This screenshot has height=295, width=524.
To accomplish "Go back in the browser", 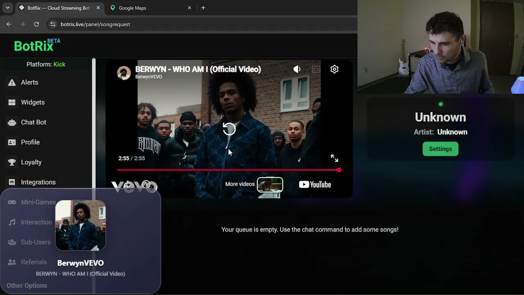I will click(x=9, y=24).
